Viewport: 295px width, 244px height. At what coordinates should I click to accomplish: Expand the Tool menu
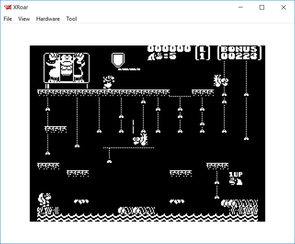(71, 19)
